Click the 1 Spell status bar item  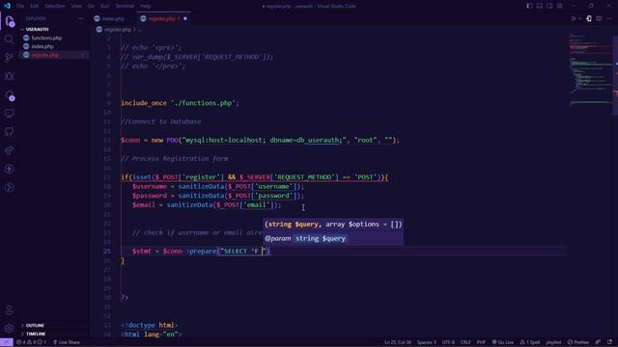click(530, 342)
